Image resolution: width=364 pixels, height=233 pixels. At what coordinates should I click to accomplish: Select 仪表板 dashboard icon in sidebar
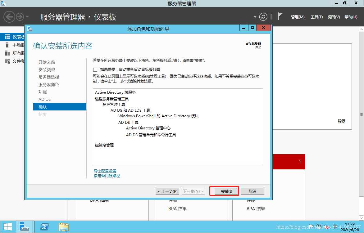(x=7, y=37)
